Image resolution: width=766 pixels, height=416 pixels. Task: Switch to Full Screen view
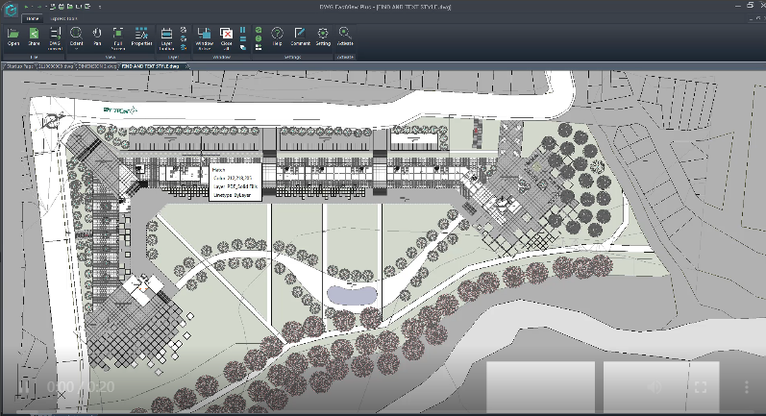117,38
